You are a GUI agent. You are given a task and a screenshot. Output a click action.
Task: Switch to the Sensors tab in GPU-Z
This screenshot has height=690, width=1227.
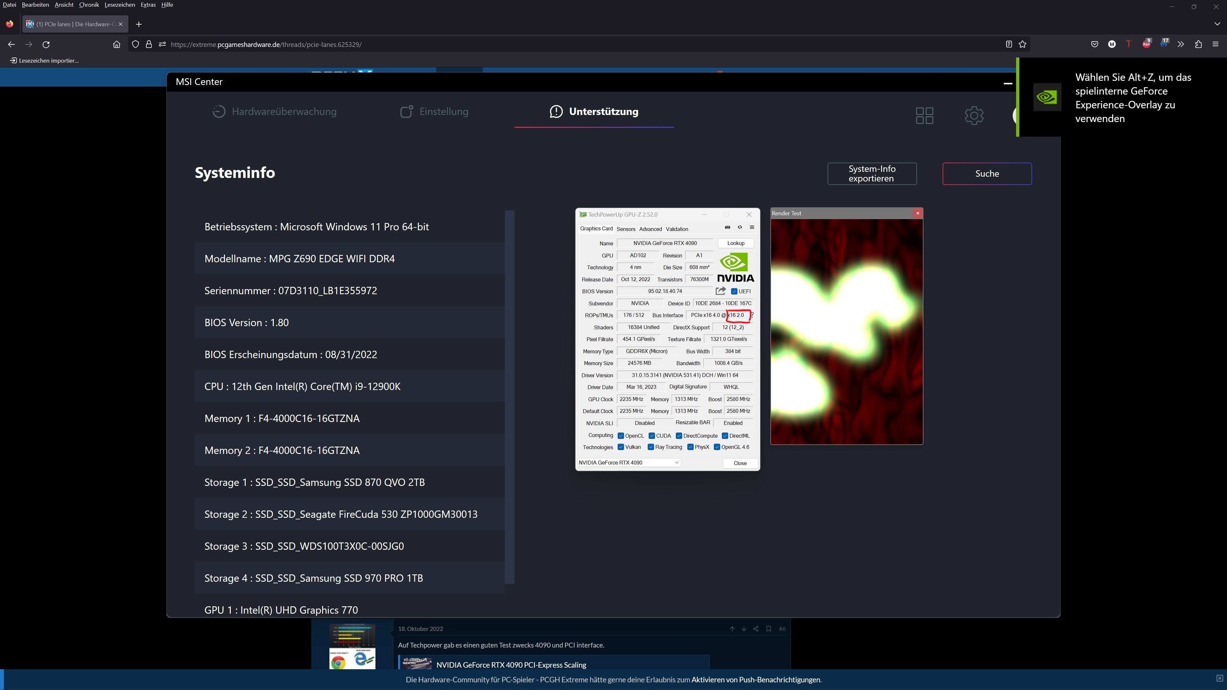(x=626, y=229)
